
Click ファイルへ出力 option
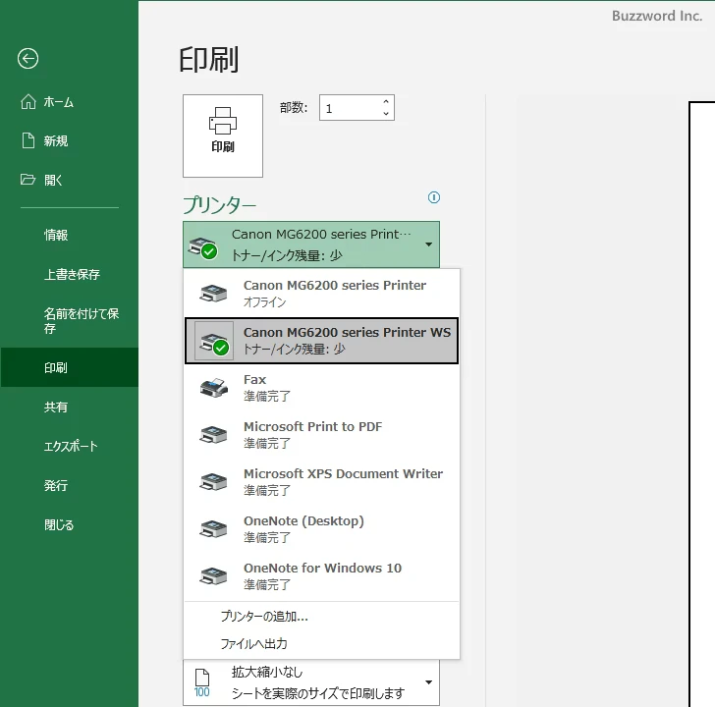321,643
